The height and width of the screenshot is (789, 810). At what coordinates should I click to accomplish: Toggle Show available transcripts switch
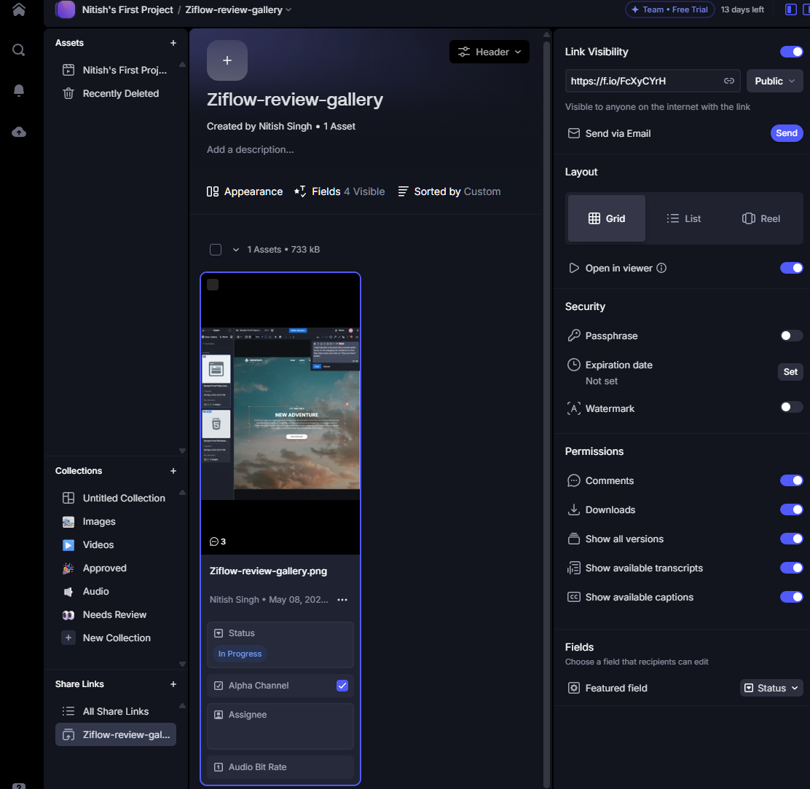pyautogui.click(x=791, y=568)
